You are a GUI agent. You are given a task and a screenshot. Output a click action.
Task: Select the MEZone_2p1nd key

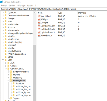(23, 92)
